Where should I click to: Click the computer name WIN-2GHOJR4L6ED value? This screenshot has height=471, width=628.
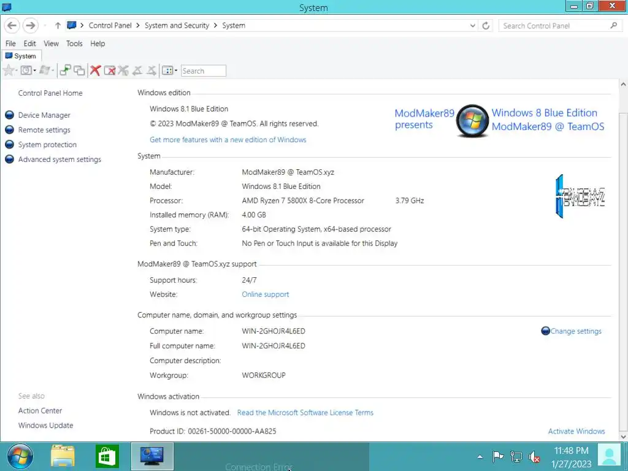273,331
